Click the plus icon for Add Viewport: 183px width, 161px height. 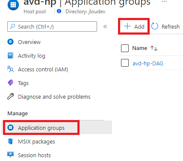127,26
